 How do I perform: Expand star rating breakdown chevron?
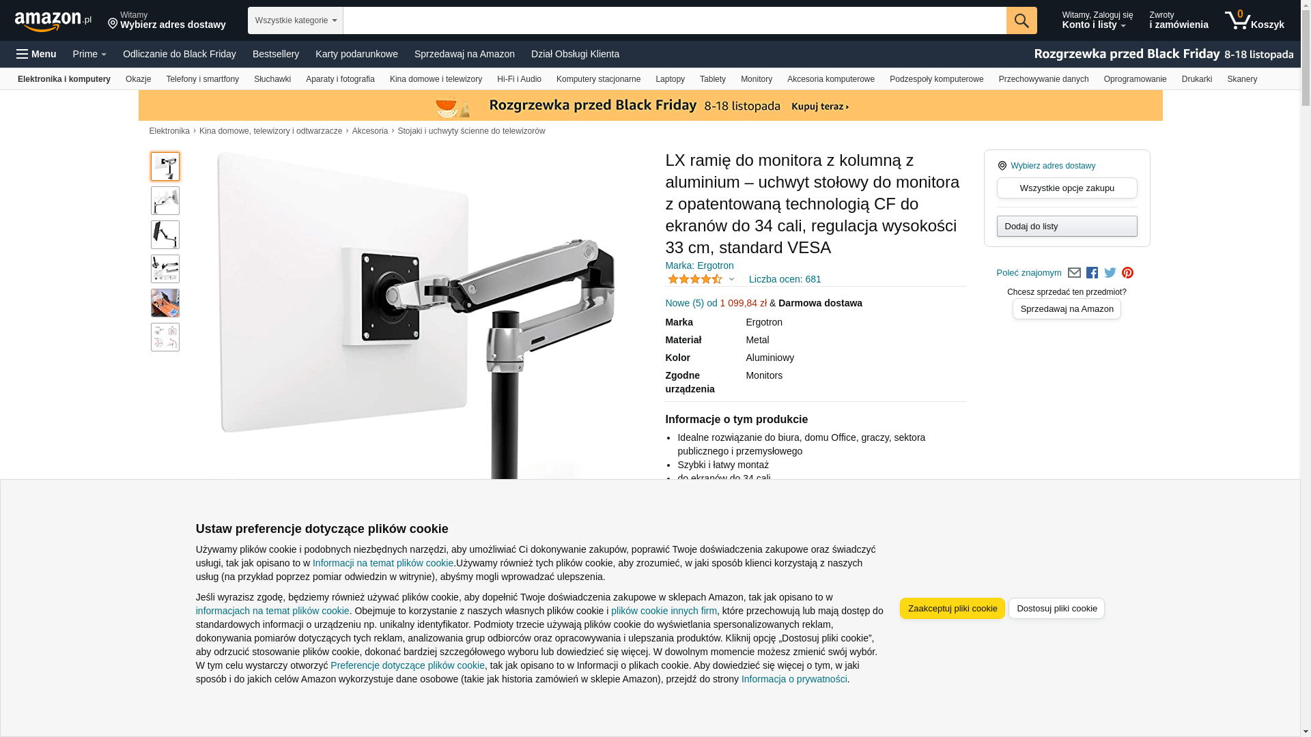[x=731, y=279]
